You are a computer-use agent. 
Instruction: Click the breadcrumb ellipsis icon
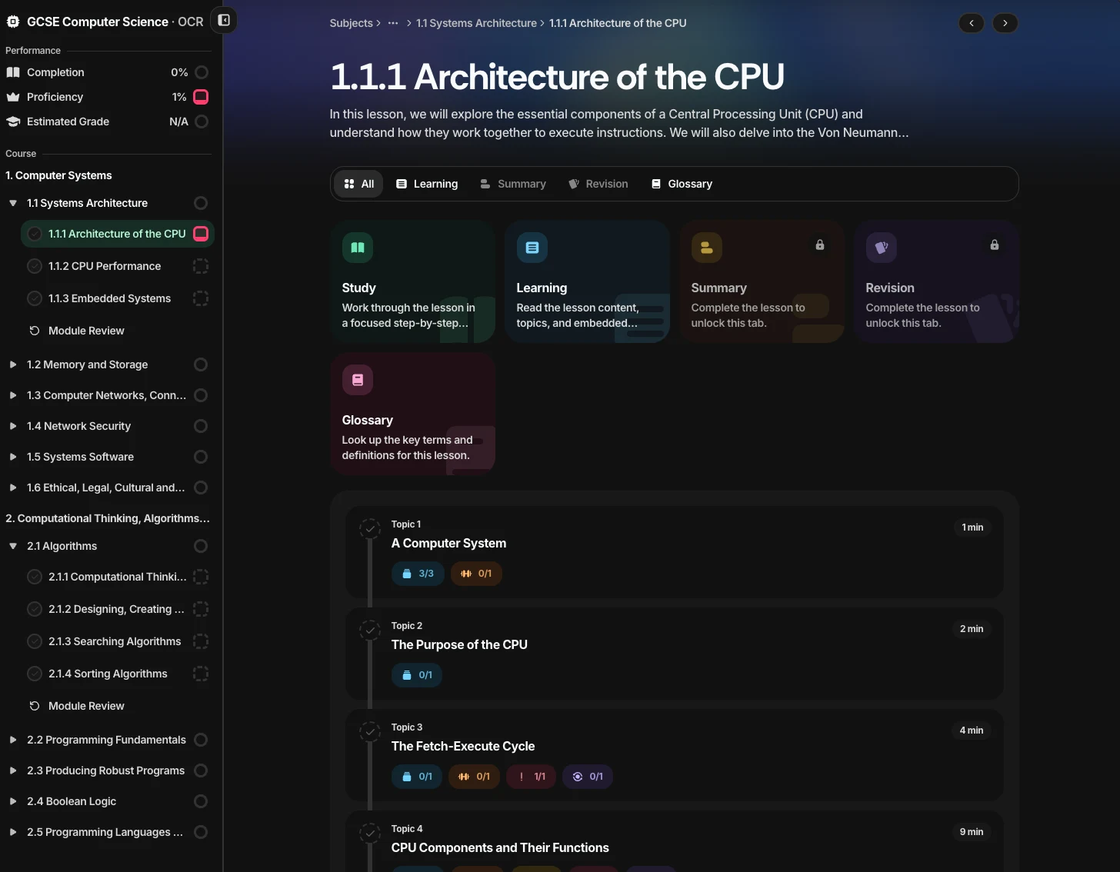(393, 23)
